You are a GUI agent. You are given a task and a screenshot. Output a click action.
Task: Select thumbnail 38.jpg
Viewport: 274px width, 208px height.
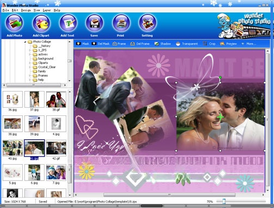[13, 123]
